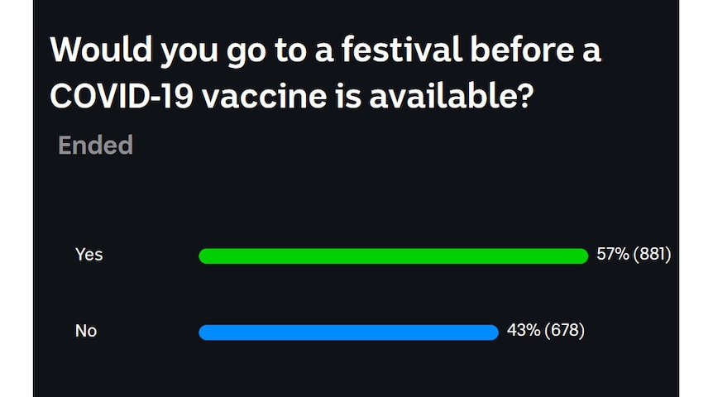Select the "Yes" poll option label
Screen dimensions: 713x397
89,254
